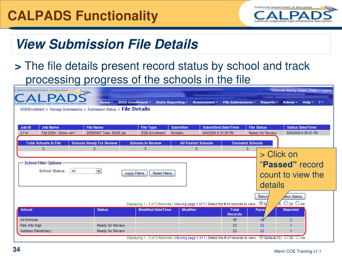Click submitter value MAidam
The width and height of the screenshot is (342, 256).
coord(177,133)
